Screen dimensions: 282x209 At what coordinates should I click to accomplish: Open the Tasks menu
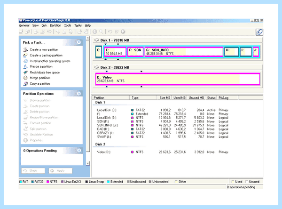[78, 25]
